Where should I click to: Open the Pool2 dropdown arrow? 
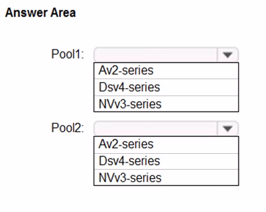(x=228, y=128)
